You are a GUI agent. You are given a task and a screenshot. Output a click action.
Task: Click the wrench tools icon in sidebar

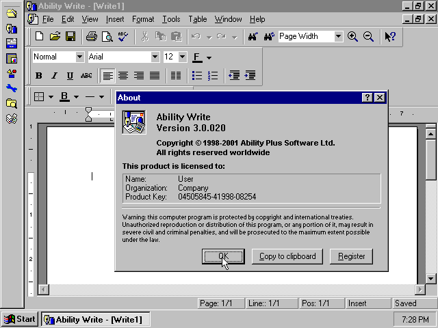(12, 88)
